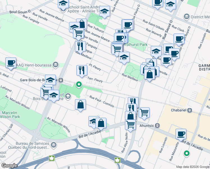Viewport: 210px width, 169px height.
Task: Click the cafe marker near Rue Clark
Action: pyautogui.click(x=179, y=39)
